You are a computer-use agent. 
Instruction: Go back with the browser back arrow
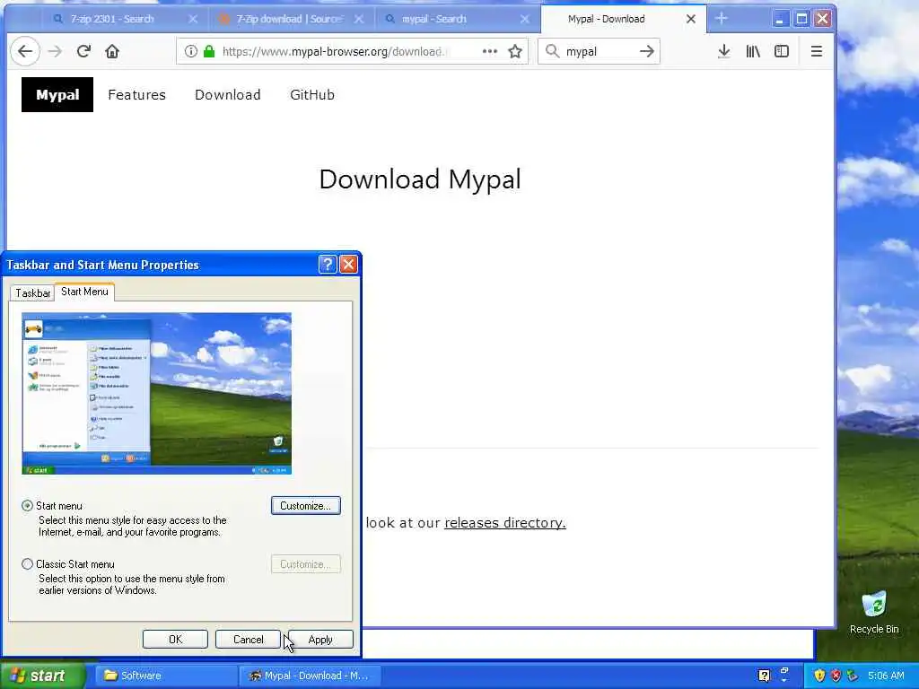pos(25,51)
